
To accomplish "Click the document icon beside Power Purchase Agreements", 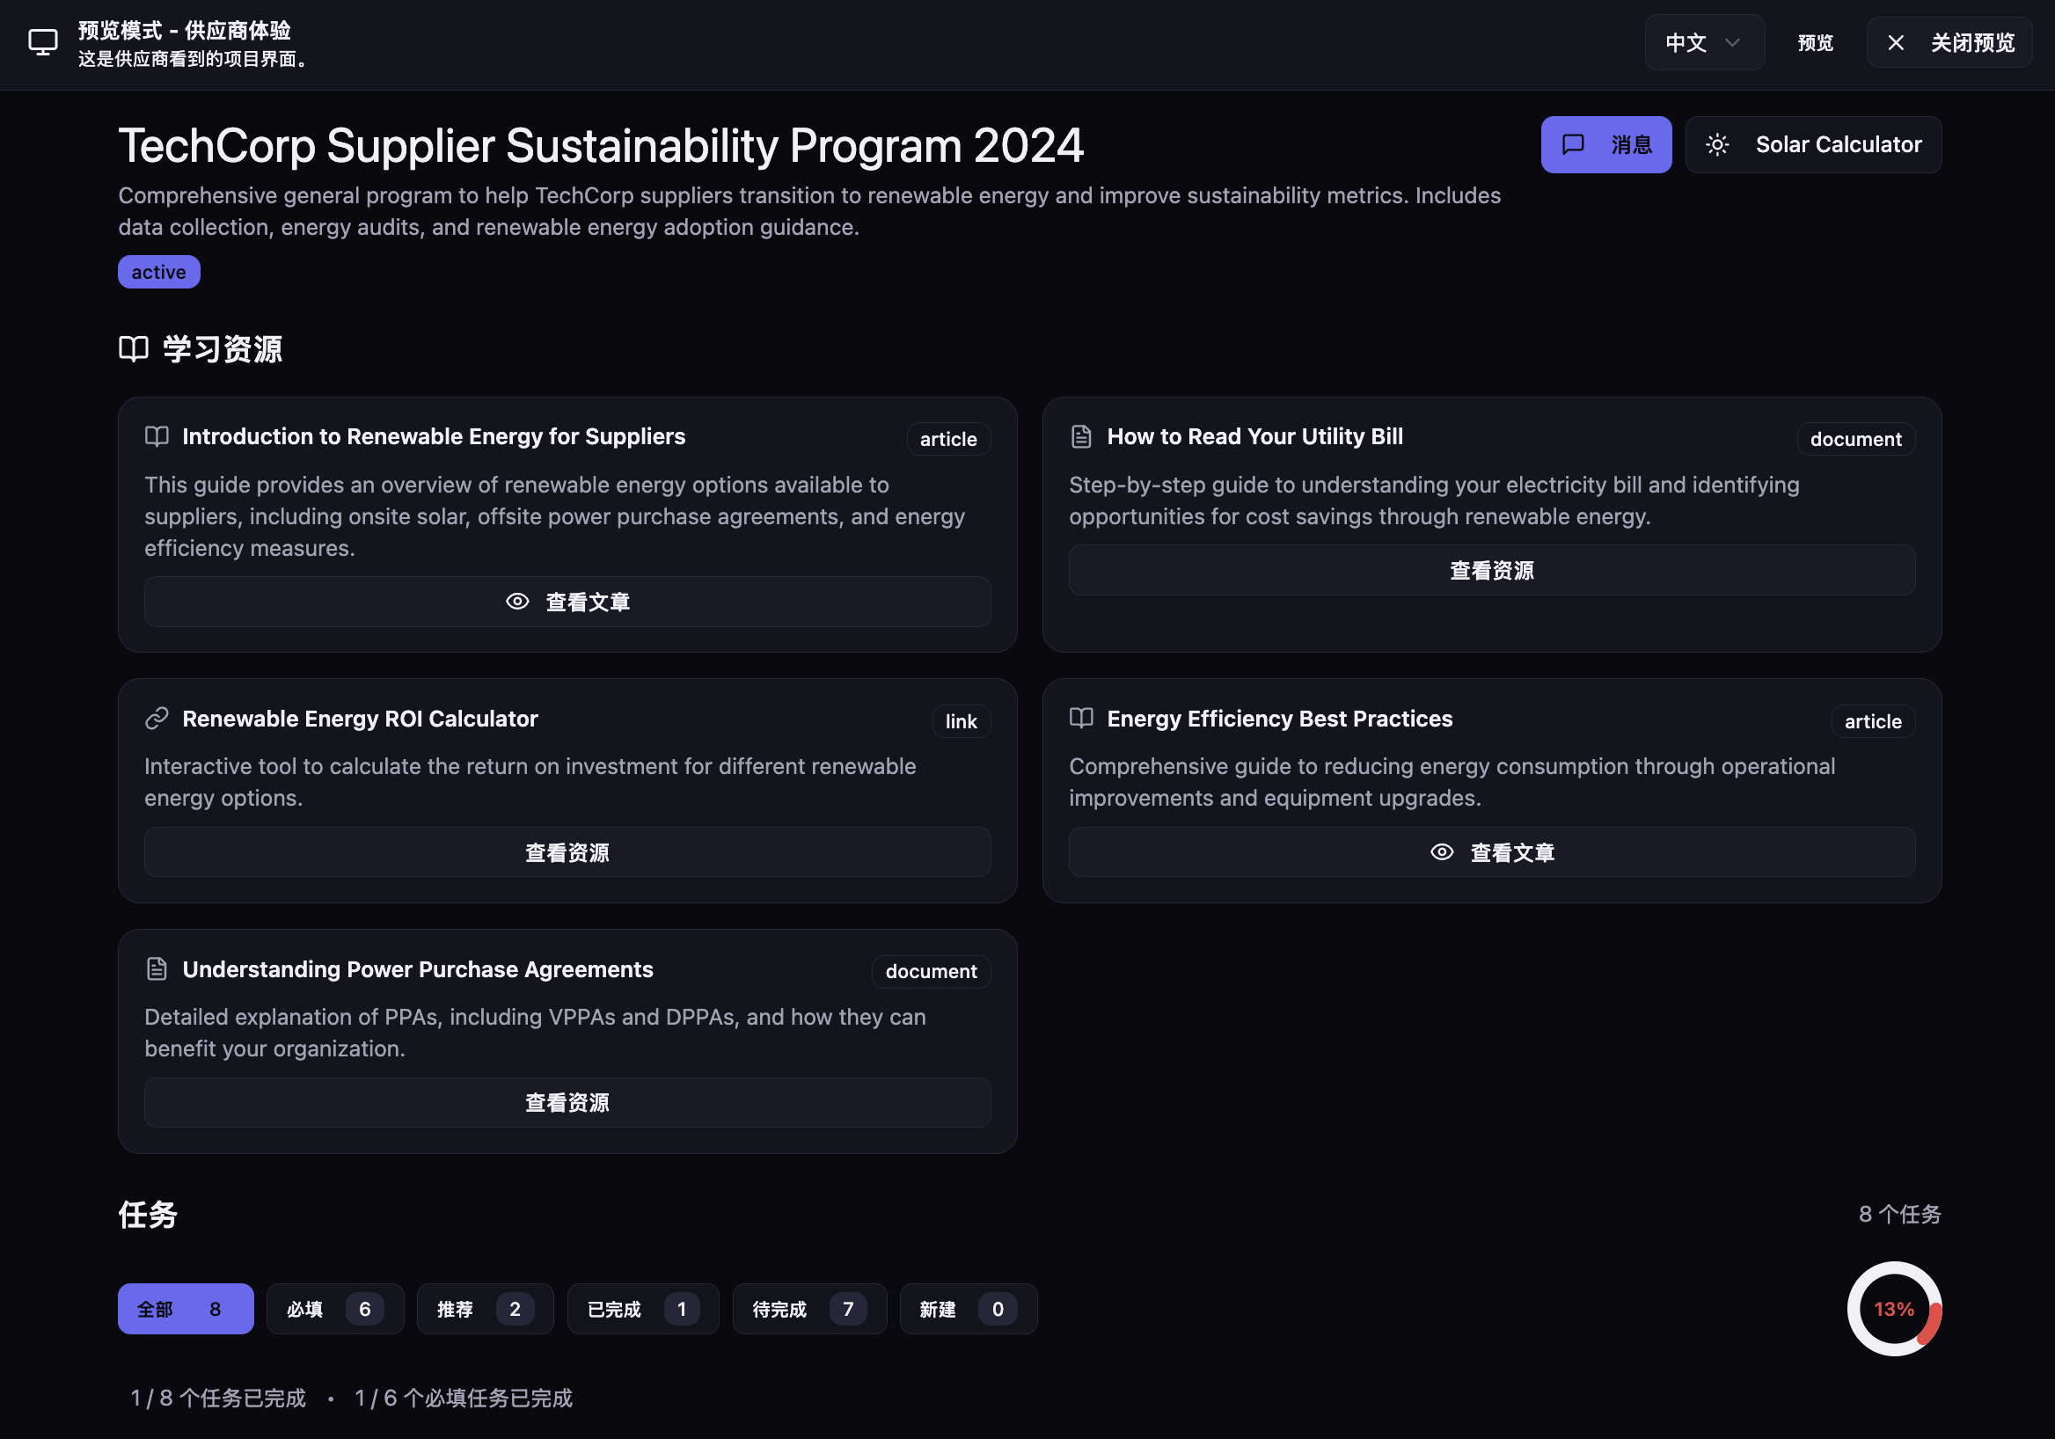I will [x=157, y=969].
